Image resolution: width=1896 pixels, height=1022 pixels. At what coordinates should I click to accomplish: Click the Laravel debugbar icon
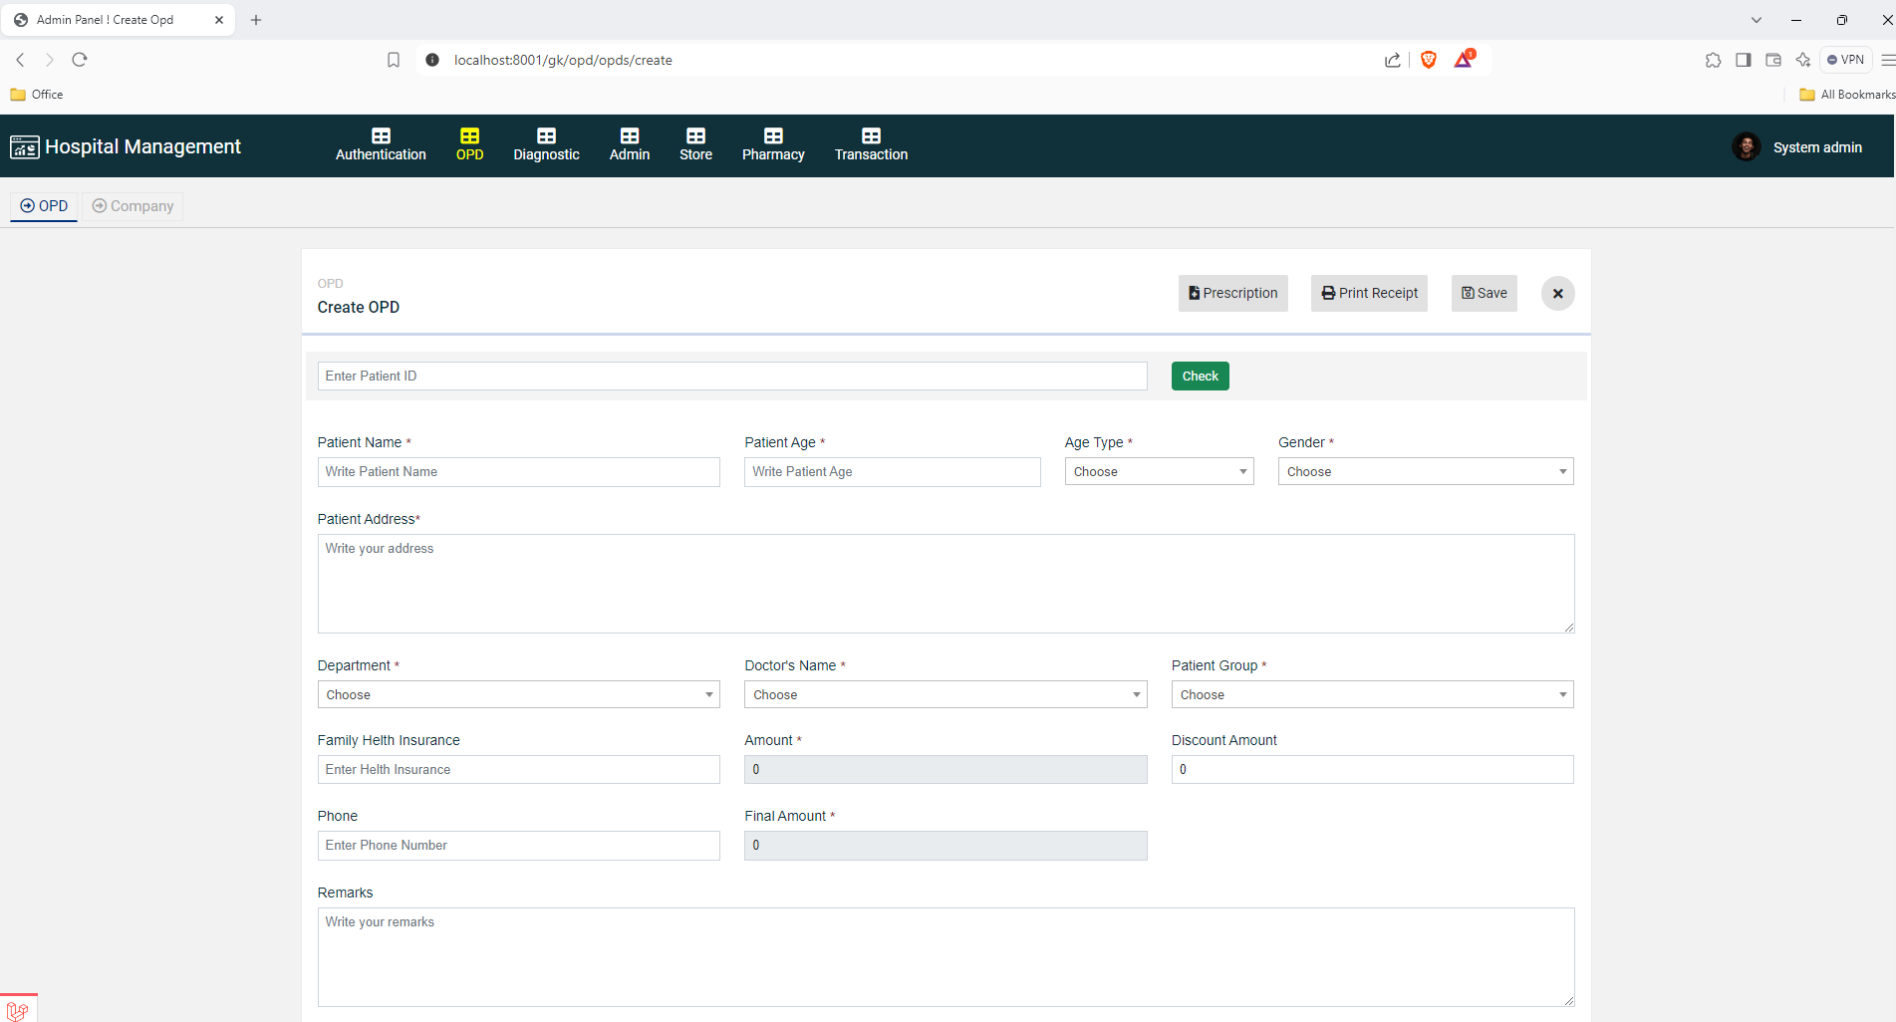point(17,1010)
